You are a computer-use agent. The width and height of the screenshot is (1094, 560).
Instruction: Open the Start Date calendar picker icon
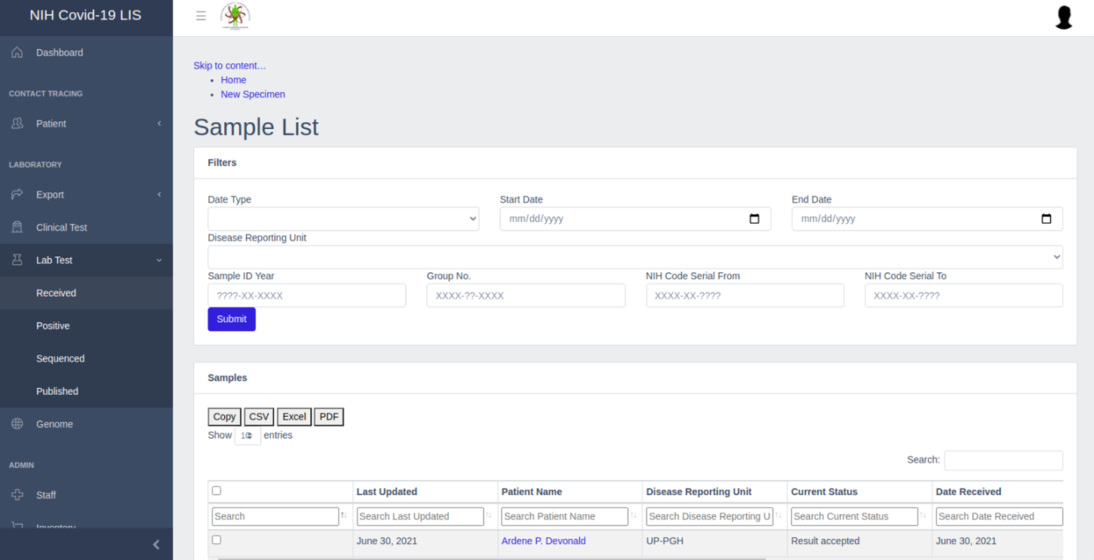click(x=754, y=219)
